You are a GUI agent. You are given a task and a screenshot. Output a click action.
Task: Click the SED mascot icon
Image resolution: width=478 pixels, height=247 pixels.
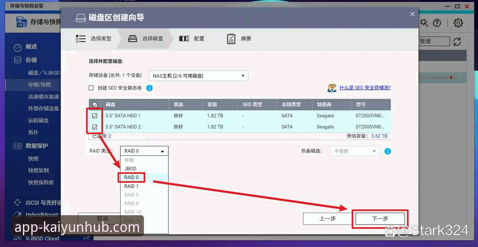(332, 88)
